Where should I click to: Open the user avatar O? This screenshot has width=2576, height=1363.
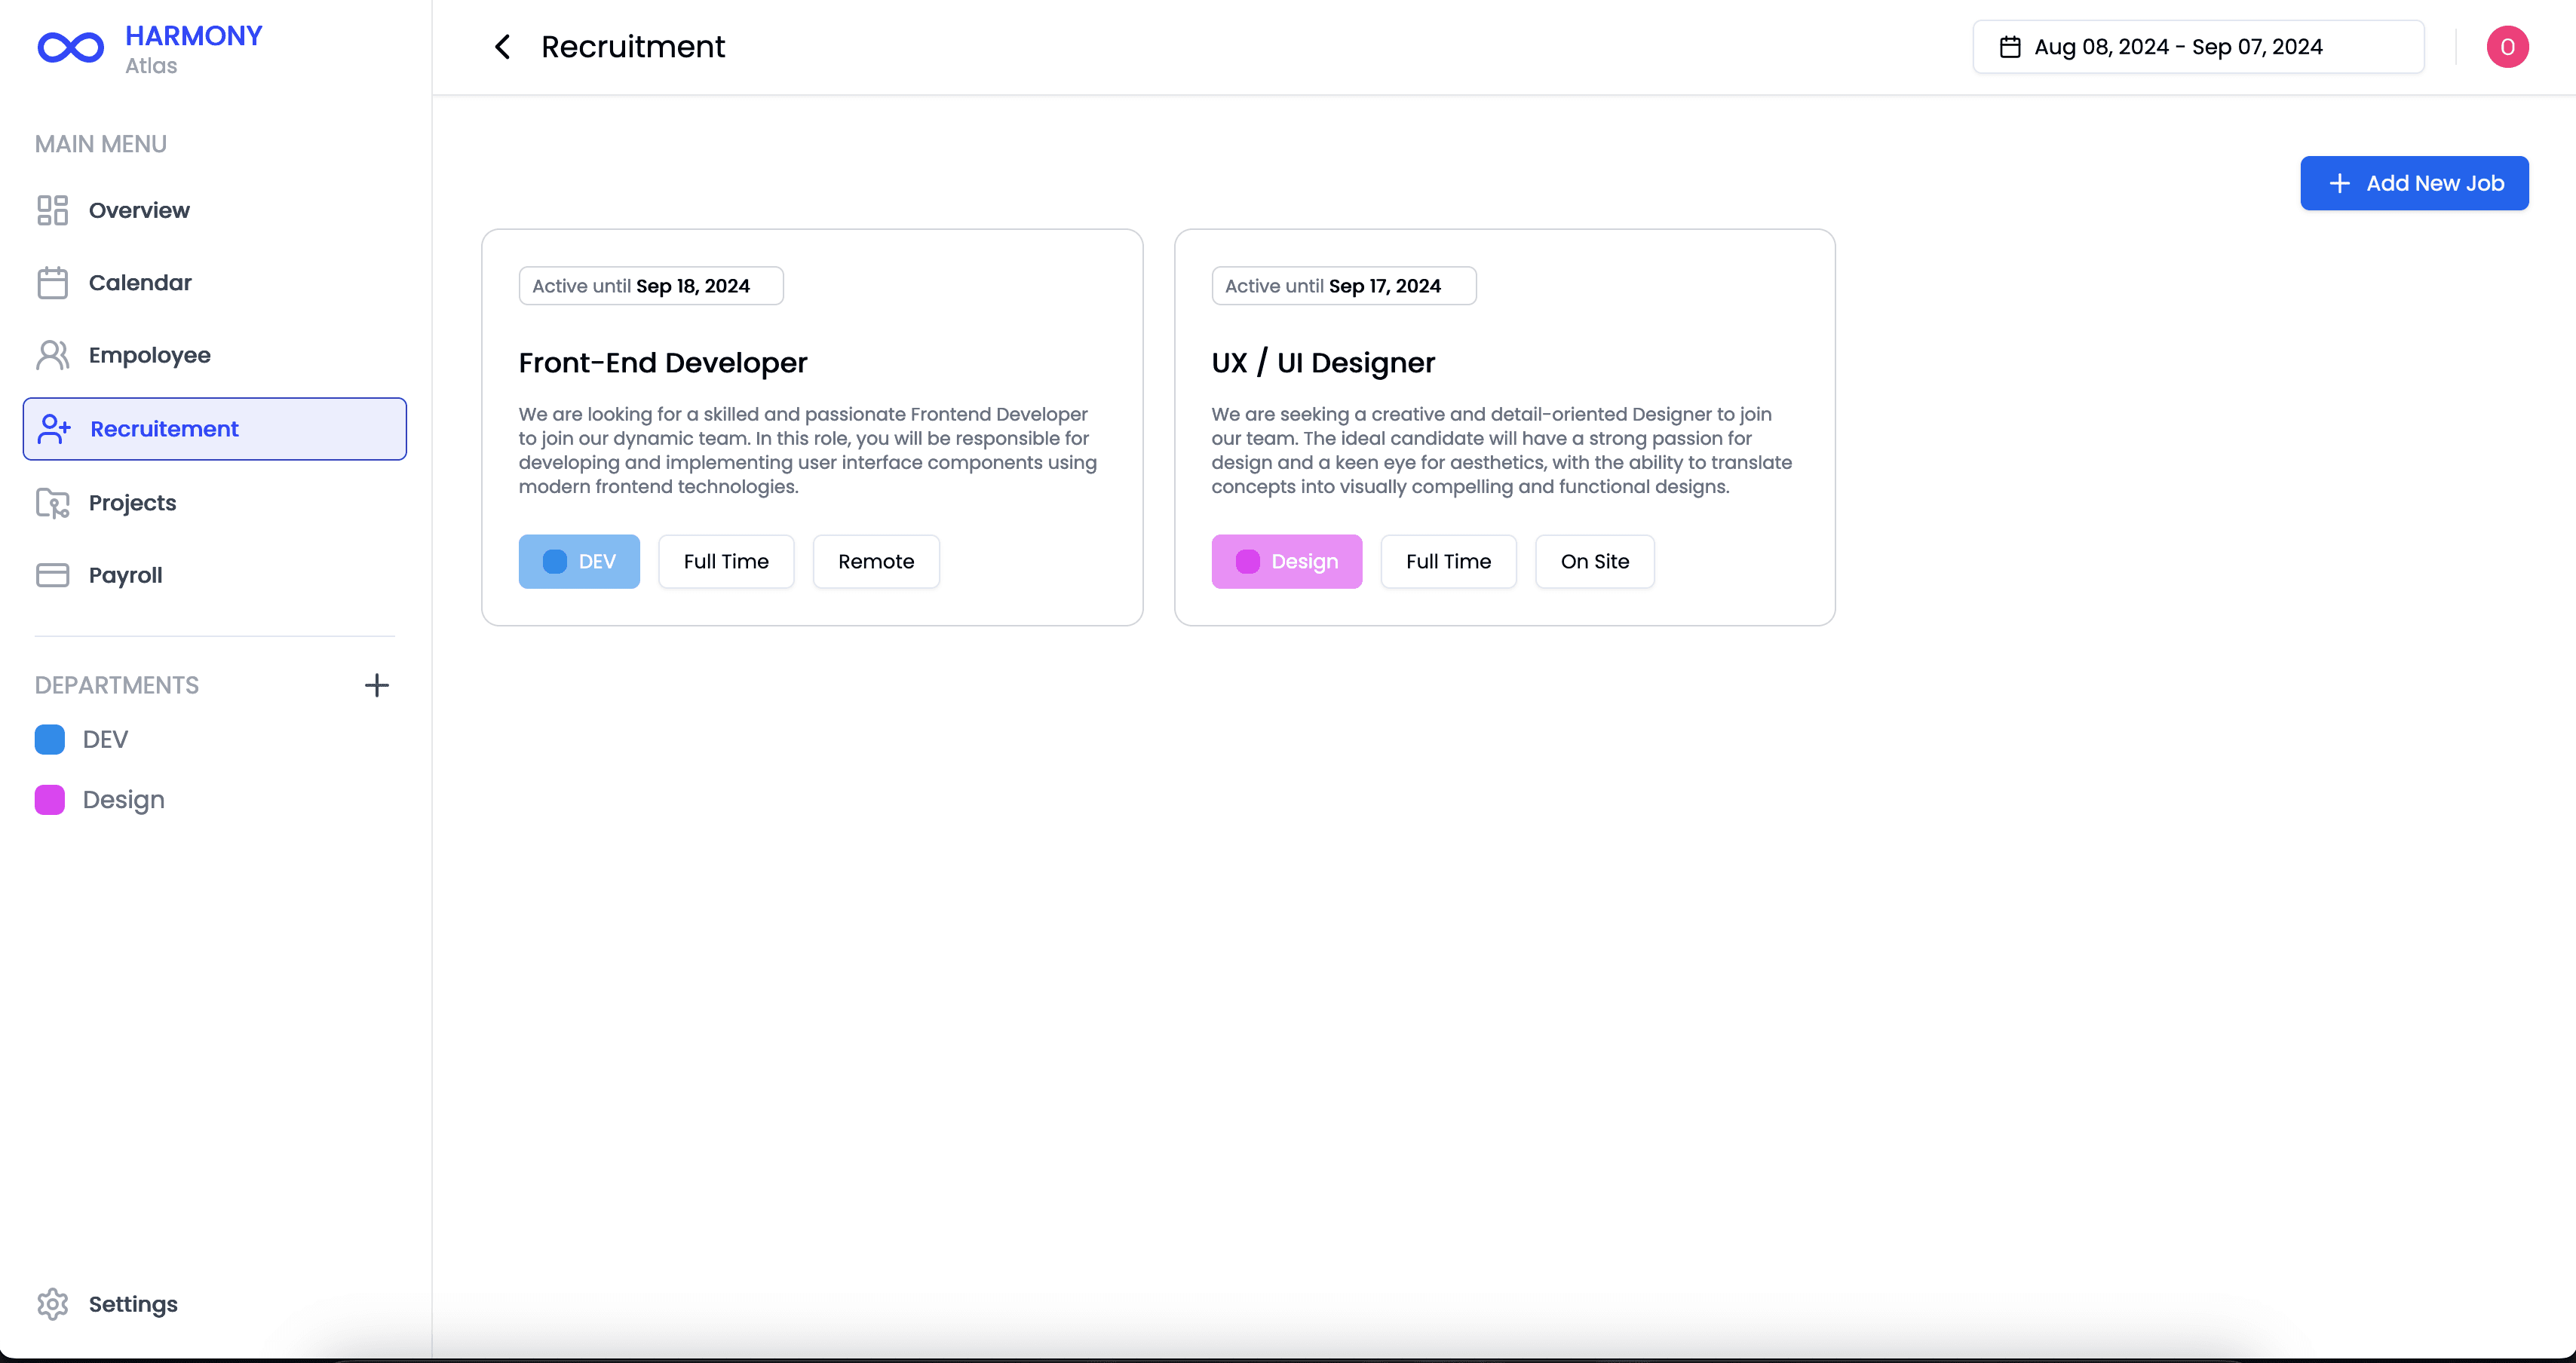[2507, 47]
